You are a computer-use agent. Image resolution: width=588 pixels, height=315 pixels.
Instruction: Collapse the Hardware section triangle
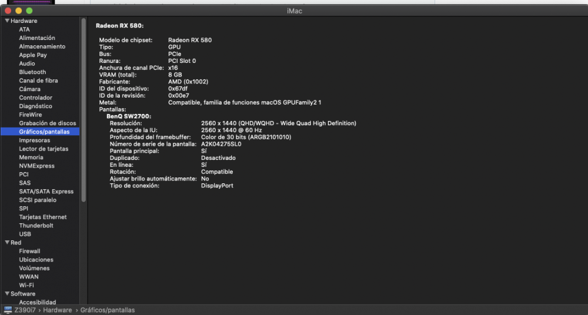coord(7,21)
